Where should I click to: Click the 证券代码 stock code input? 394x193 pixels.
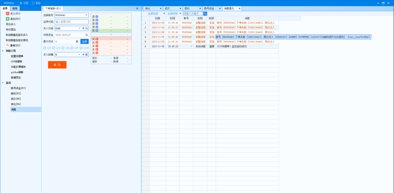click(x=71, y=22)
